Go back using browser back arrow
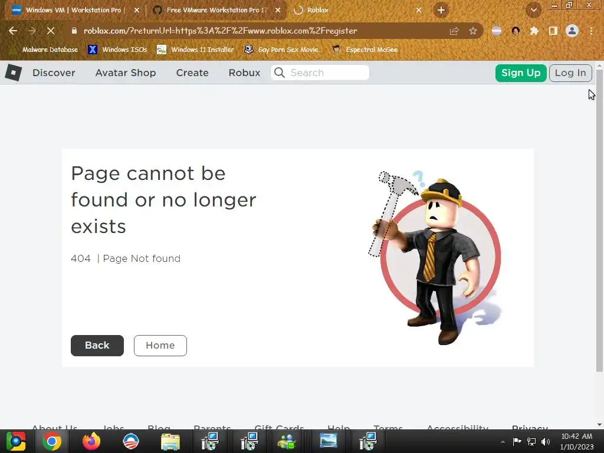Image resolution: width=604 pixels, height=453 pixels. pyautogui.click(x=13, y=31)
